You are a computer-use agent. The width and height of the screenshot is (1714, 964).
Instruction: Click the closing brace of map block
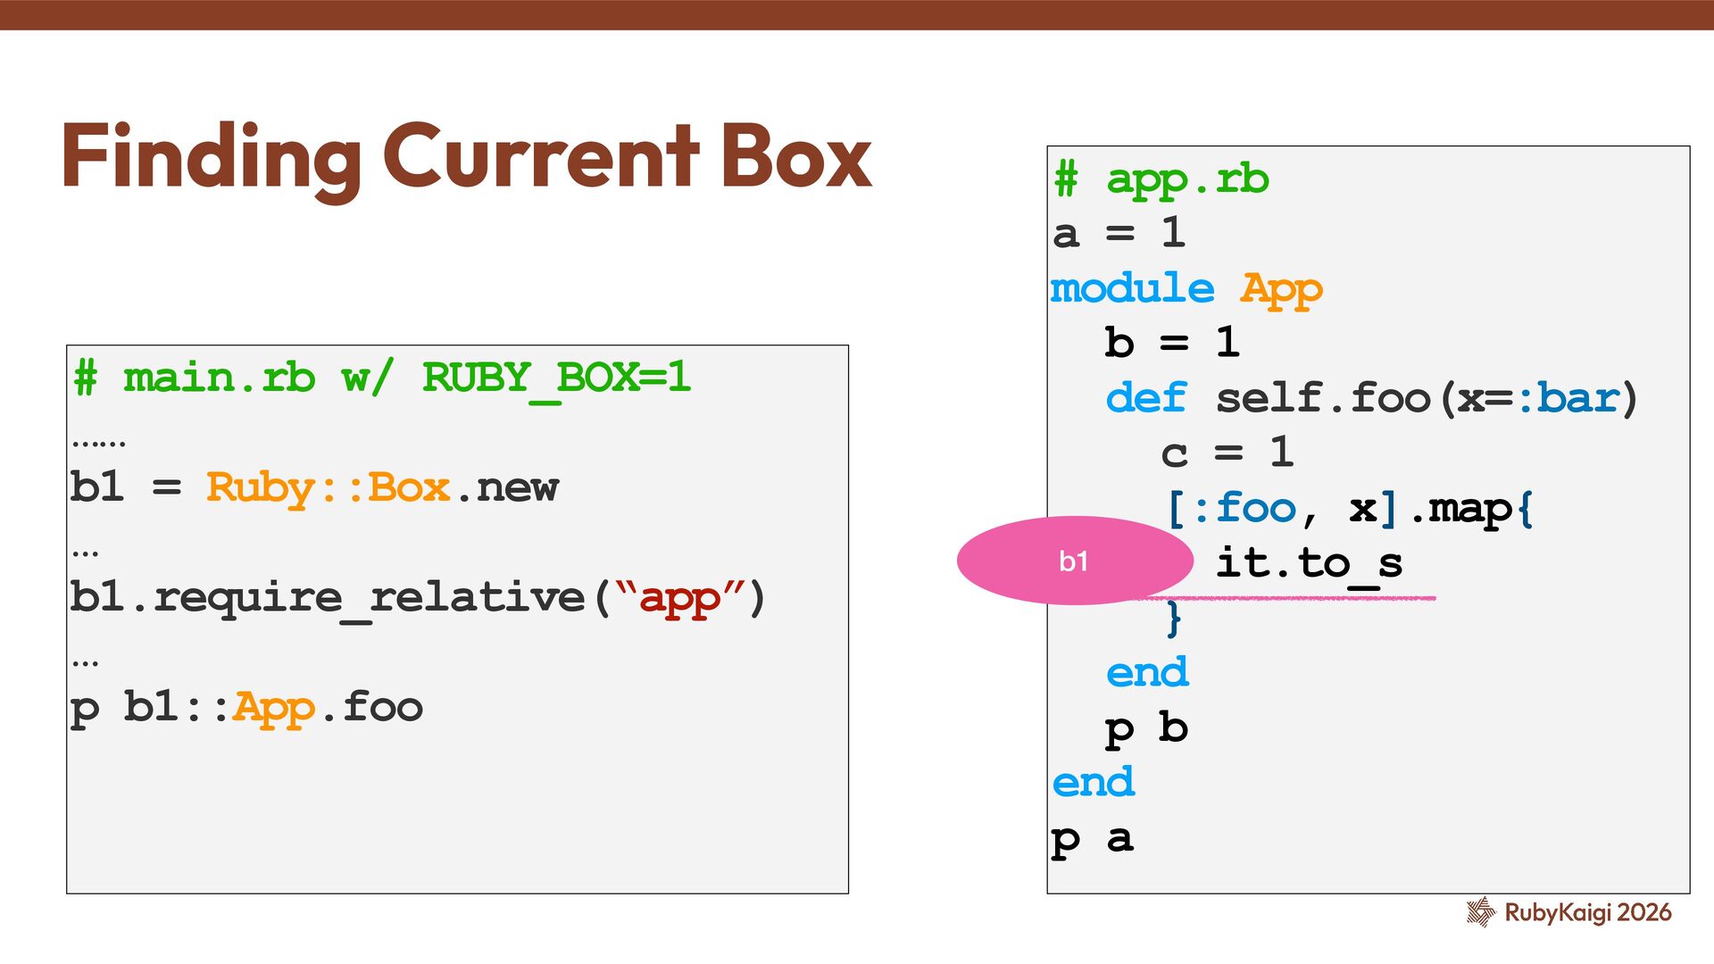click(1173, 619)
